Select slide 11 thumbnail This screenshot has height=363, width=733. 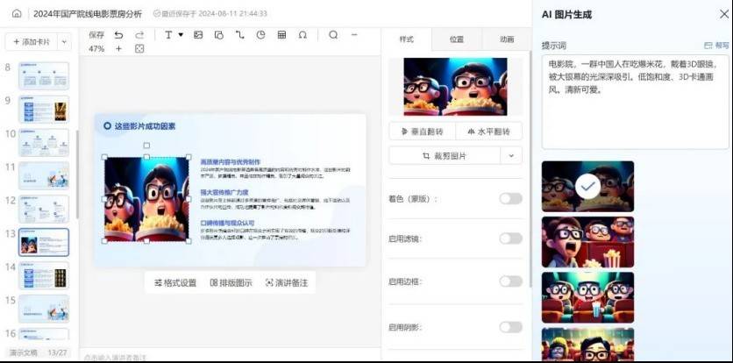click(x=44, y=176)
